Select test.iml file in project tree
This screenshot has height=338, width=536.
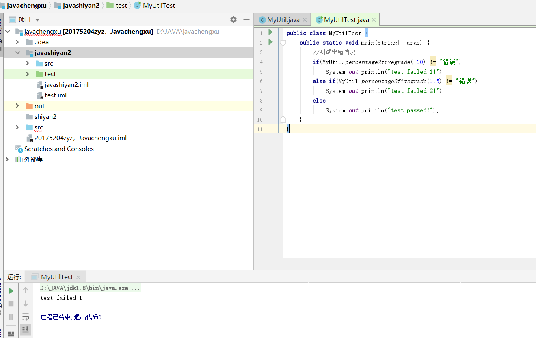(x=55, y=95)
